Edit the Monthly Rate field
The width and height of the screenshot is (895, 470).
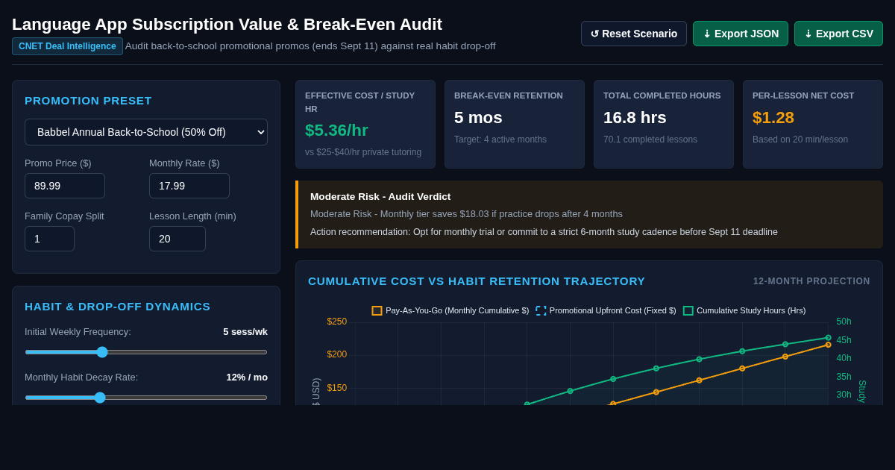[189, 186]
